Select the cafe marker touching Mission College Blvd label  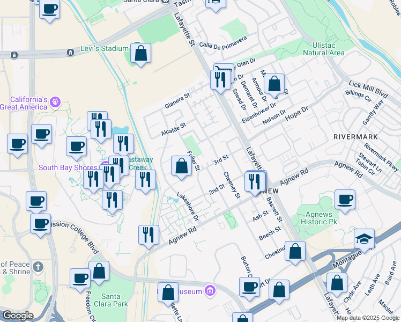40,224
